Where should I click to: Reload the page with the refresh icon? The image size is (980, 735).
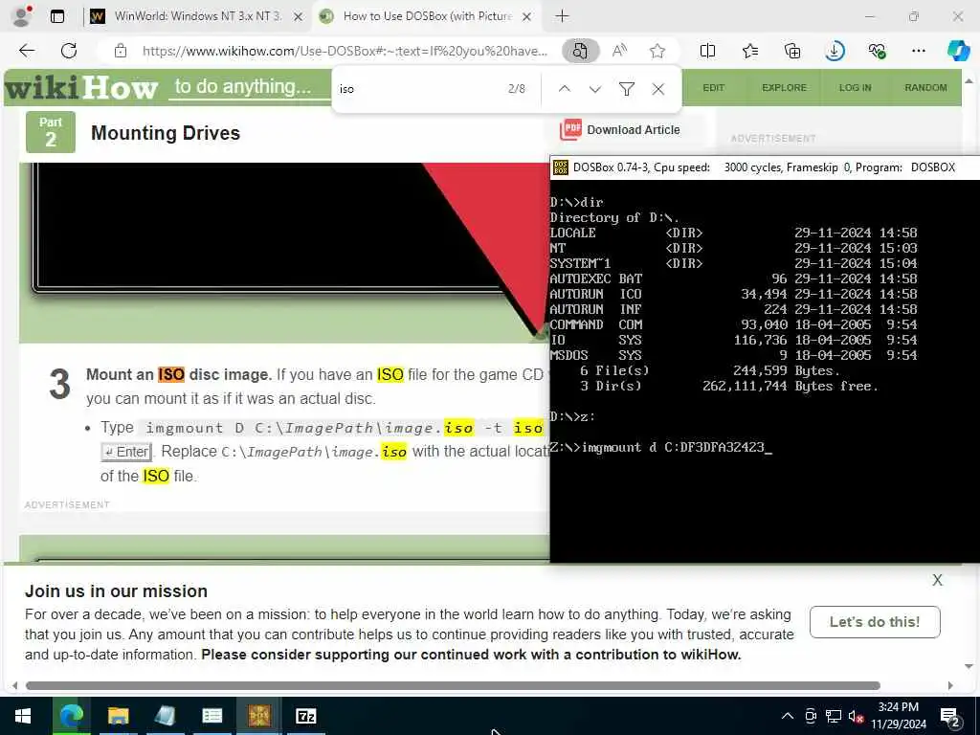click(69, 51)
